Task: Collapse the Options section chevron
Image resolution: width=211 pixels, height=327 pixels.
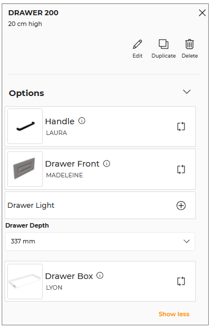Action: point(187,91)
